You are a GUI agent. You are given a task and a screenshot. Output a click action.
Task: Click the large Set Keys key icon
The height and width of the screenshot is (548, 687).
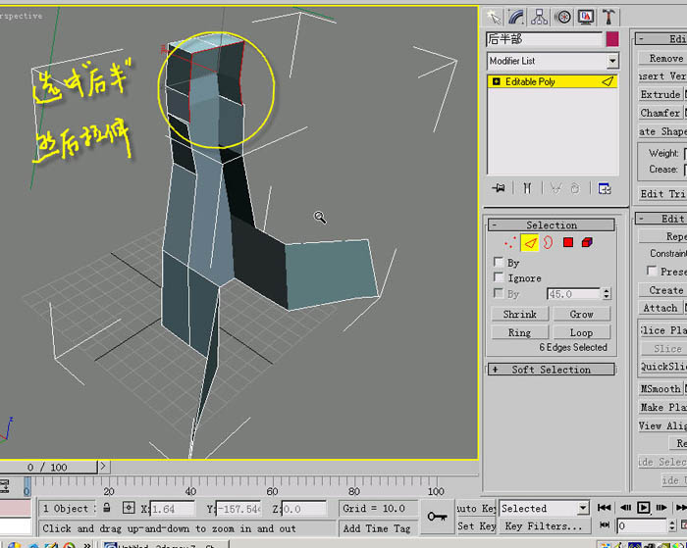(x=438, y=517)
